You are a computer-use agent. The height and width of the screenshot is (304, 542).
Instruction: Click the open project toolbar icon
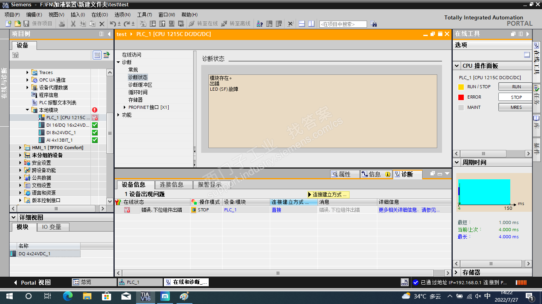17,24
